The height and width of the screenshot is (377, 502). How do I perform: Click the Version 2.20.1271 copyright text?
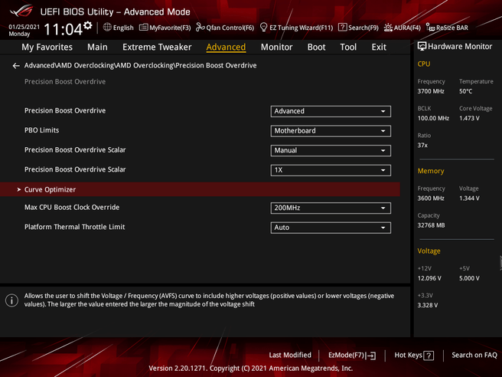point(251,369)
